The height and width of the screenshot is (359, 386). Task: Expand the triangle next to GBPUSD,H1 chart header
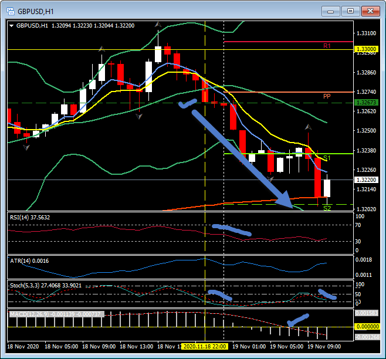(11, 26)
